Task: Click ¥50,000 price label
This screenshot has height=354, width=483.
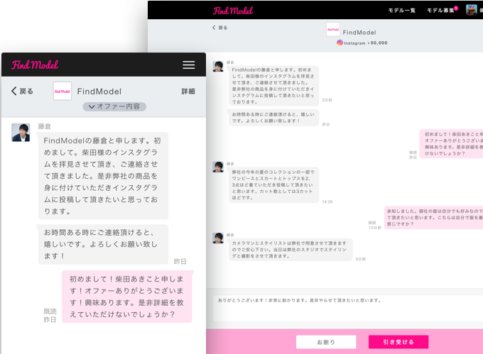Action: coord(377,43)
